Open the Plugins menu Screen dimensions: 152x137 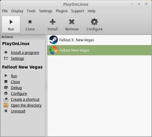(x=62, y=11)
